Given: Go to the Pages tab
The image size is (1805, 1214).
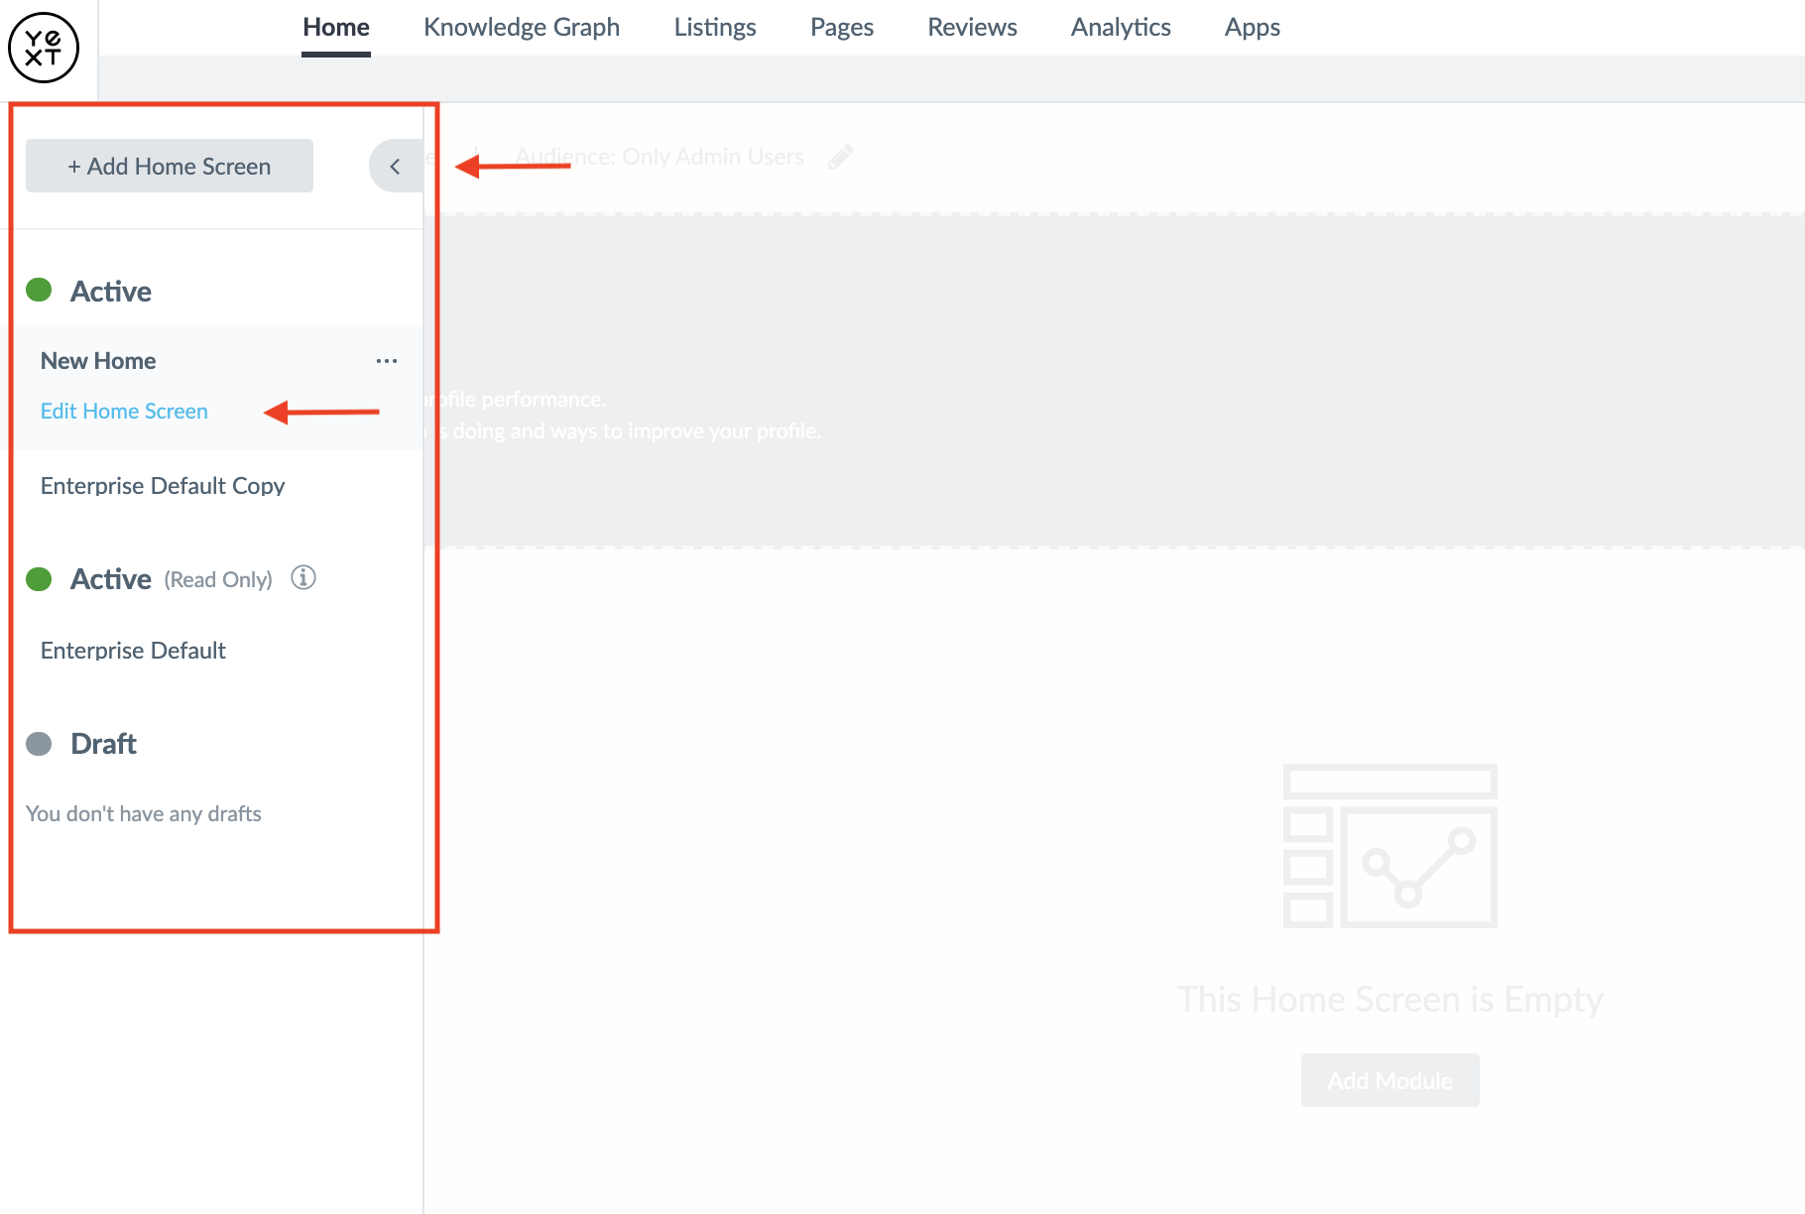Looking at the screenshot, I should (842, 28).
